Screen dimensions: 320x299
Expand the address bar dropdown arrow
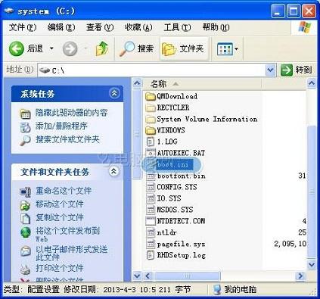(270, 70)
